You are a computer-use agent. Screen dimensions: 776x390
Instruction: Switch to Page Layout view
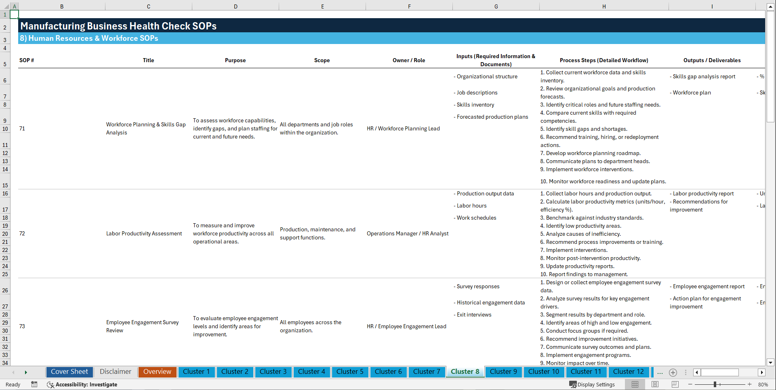point(655,384)
